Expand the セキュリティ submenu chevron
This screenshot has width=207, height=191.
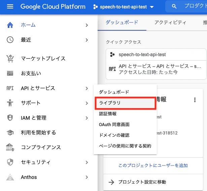tap(87, 162)
